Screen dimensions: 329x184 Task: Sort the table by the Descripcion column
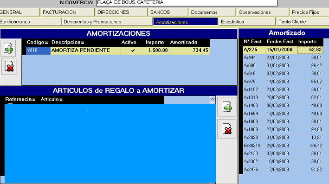click(68, 42)
